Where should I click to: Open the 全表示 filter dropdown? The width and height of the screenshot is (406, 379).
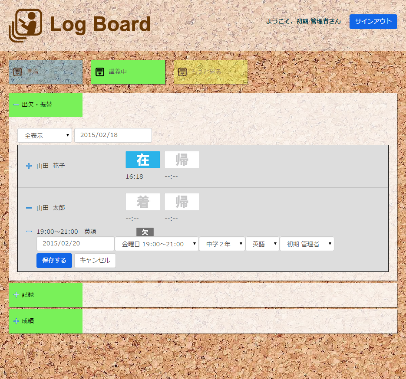coord(45,135)
